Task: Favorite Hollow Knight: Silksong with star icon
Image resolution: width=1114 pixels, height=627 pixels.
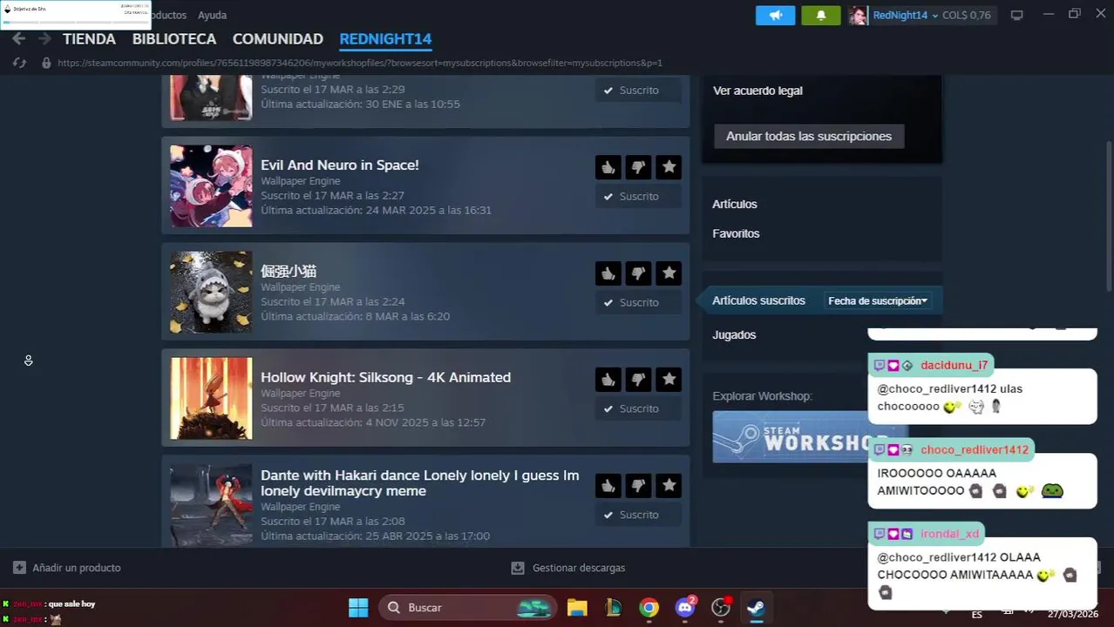Action: [x=669, y=380]
